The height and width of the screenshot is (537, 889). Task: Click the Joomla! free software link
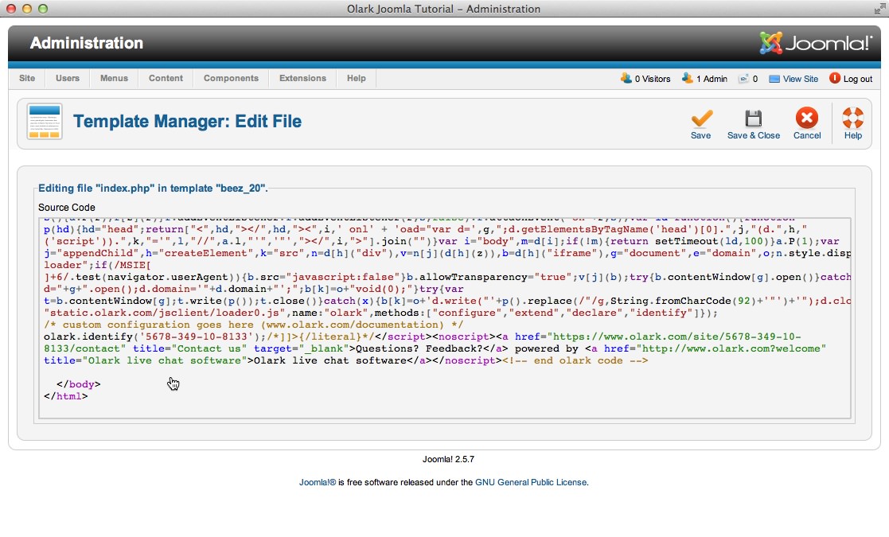(317, 482)
